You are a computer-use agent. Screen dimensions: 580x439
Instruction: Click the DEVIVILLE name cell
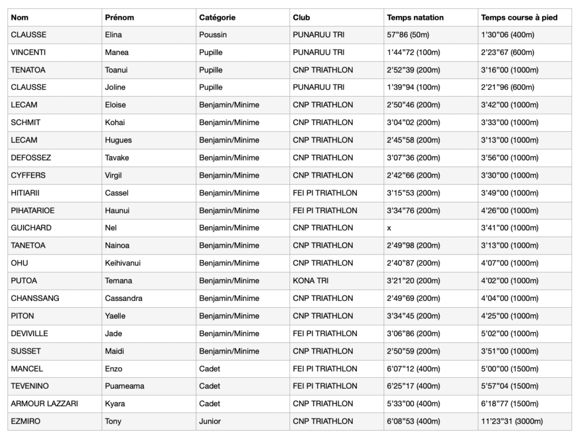[55, 333]
